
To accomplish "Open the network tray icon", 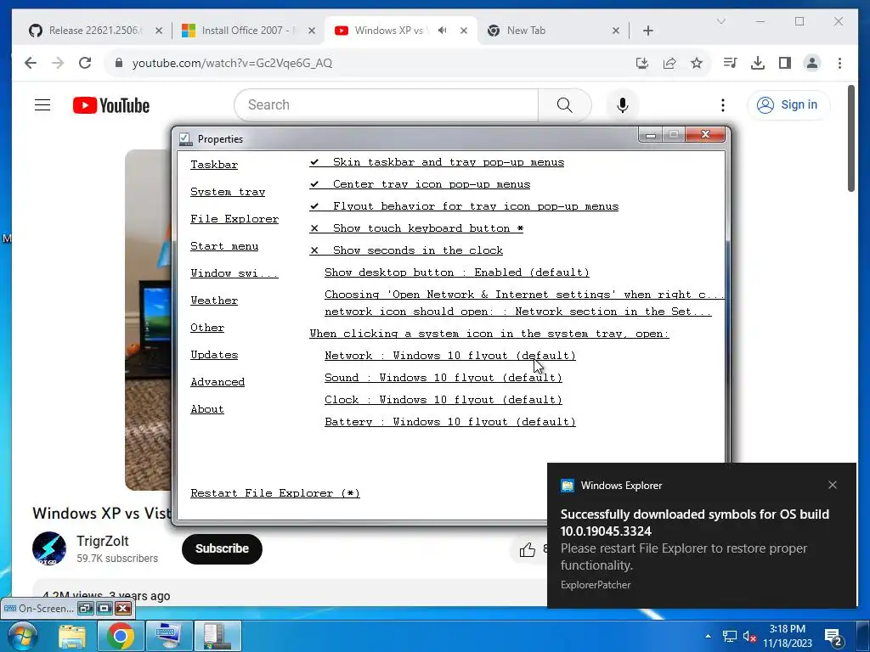I will tap(729, 637).
